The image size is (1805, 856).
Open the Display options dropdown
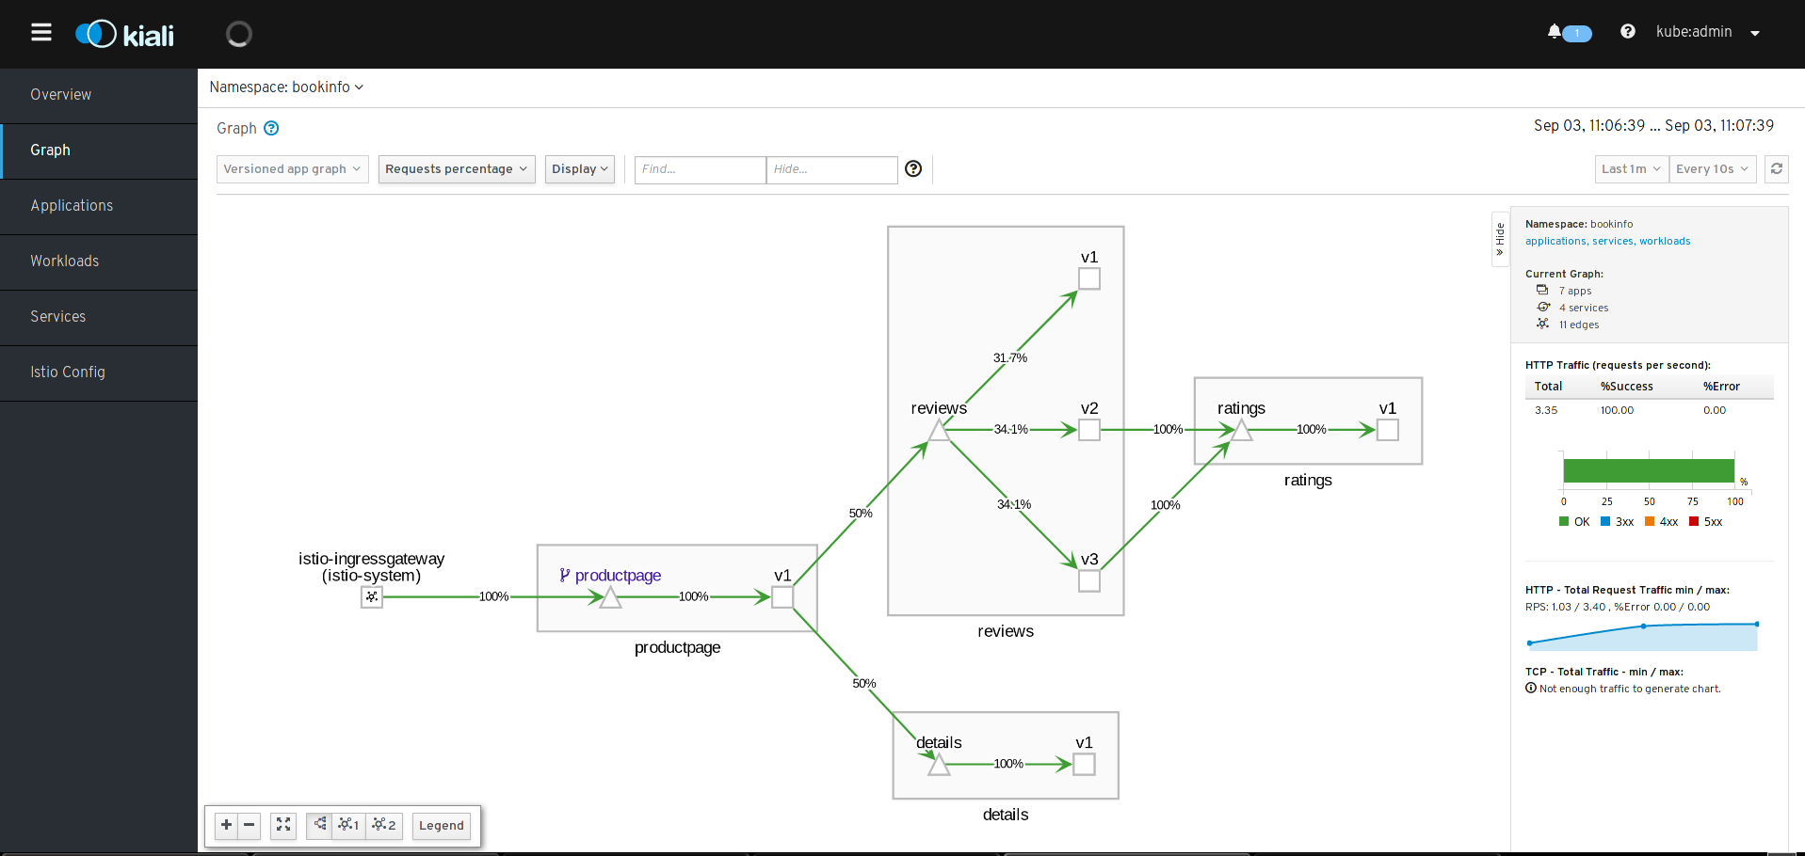coord(580,169)
